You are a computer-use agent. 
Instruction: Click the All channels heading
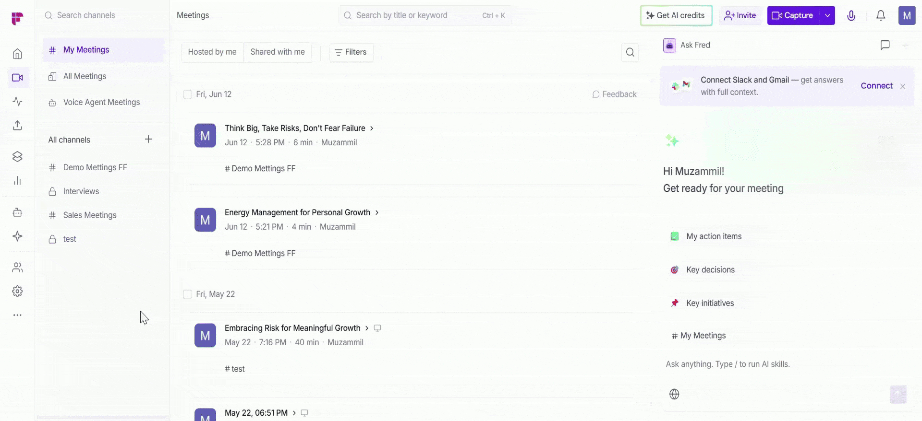click(69, 140)
